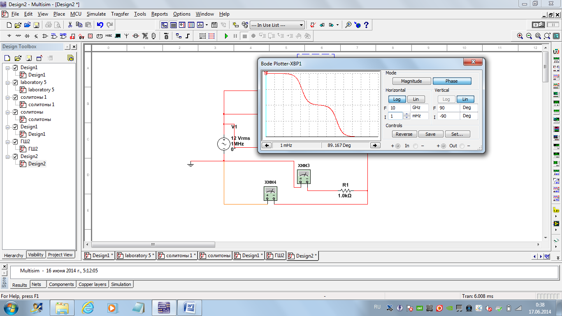Click the Zoom In magnifier icon
This screenshot has width=562, height=316.
[520, 36]
